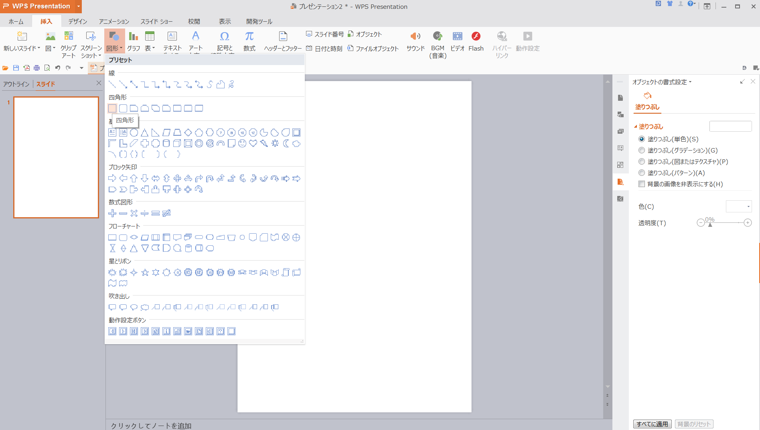
Task: Open the 校閲 tab
Action: [194, 21]
